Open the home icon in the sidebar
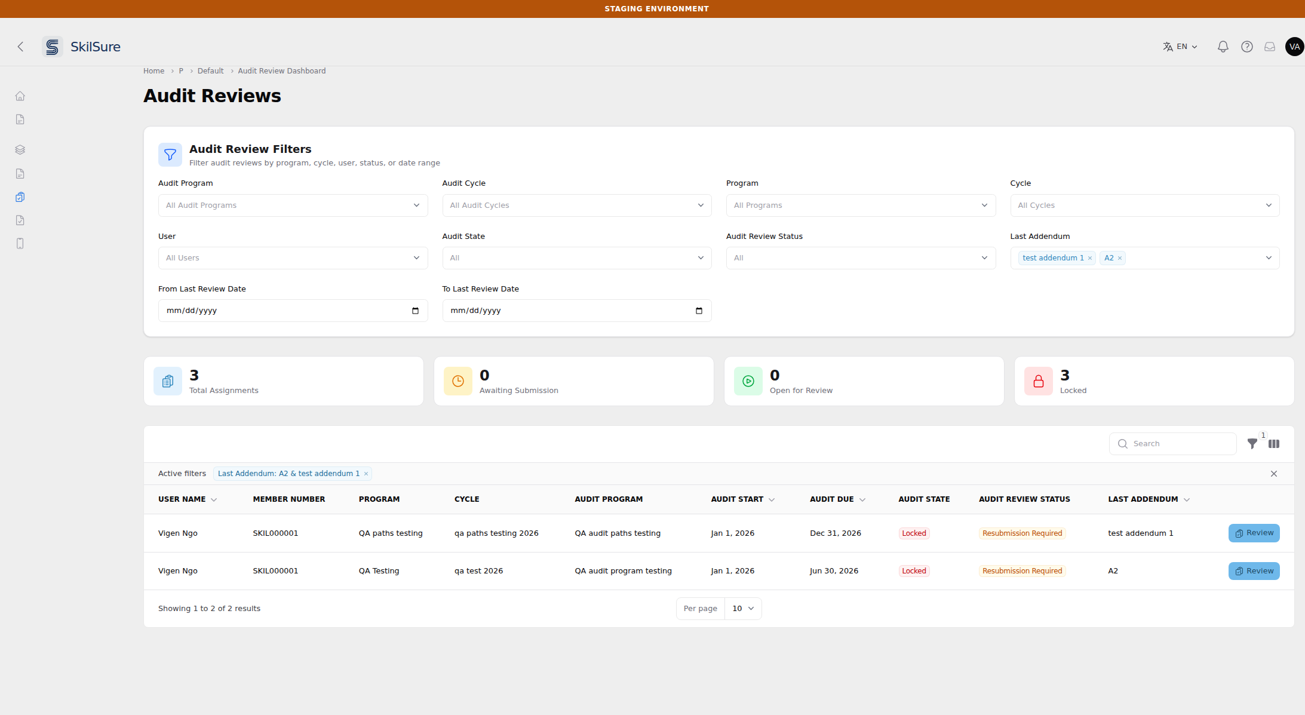 coord(20,96)
